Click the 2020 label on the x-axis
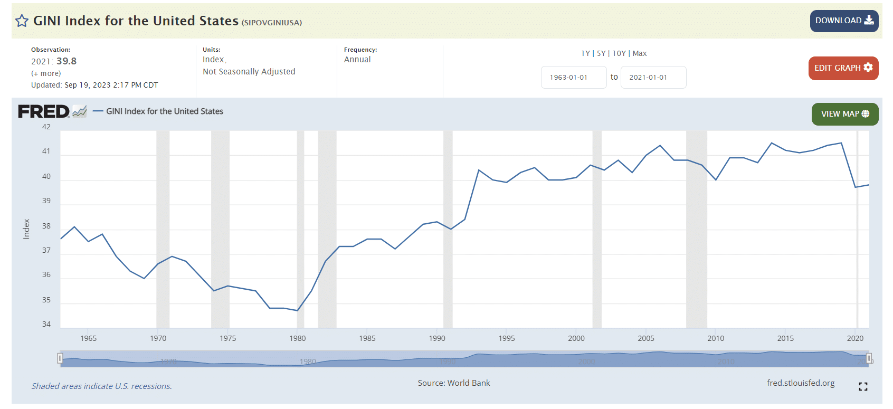The height and width of the screenshot is (409, 893). point(855,338)
